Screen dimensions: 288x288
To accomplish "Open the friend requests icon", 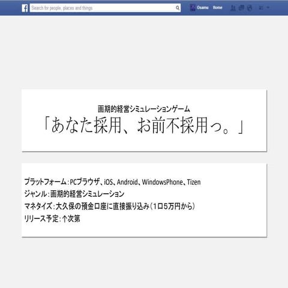I will pyautogui.click(x=233, y=8).
